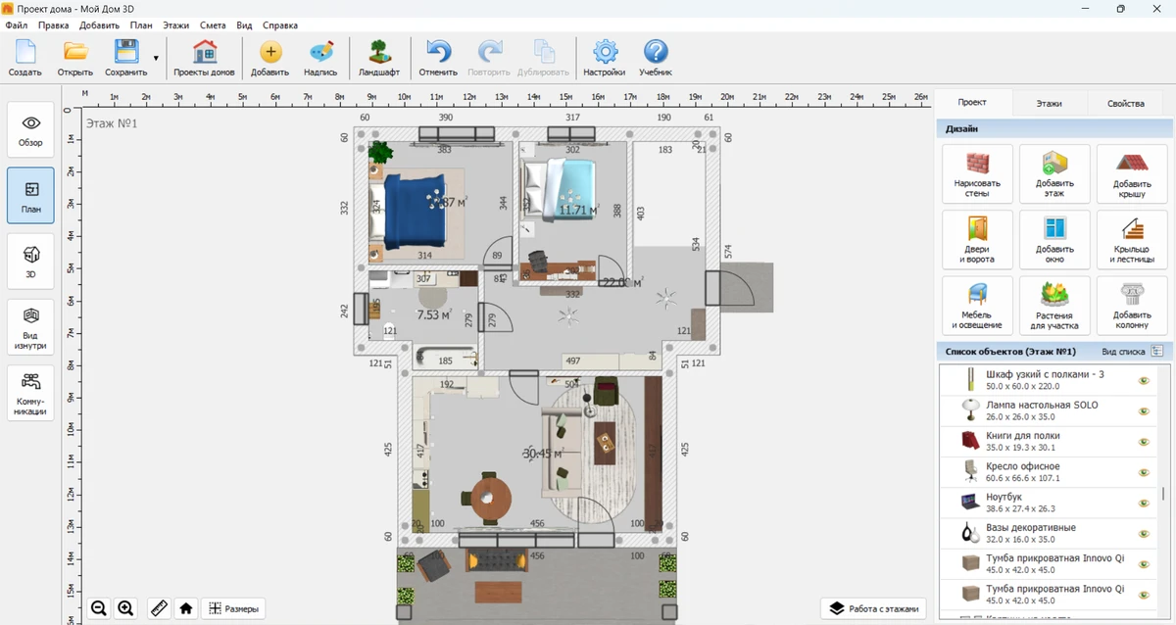1176x625 pixels.
Task: Click the Нарисовать стены wall drawing tool
Action: 976,175
